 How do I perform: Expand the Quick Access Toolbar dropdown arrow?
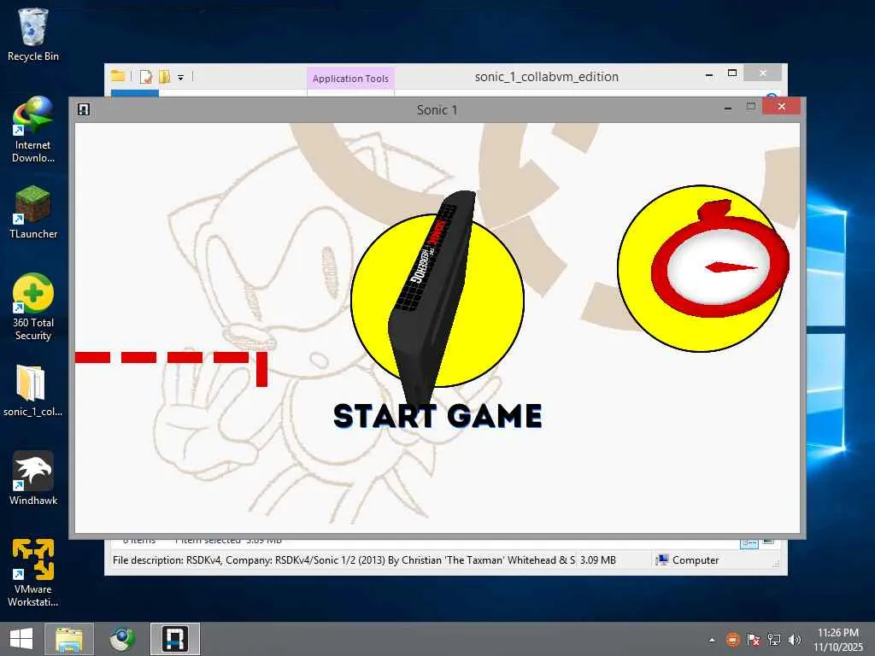tap(181, 78)
